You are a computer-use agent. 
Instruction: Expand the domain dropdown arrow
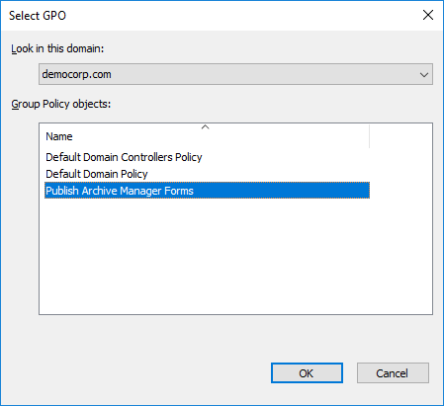click(424, 75)
